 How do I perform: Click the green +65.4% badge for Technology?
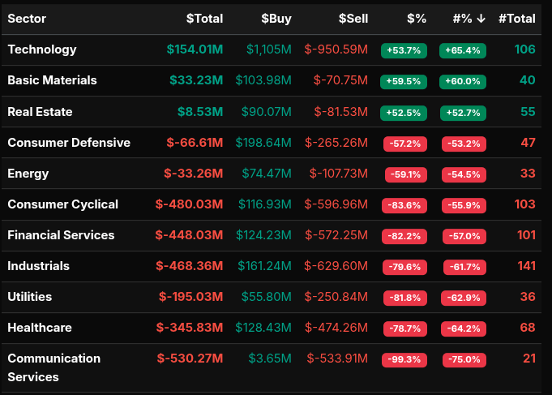click(x=462, y=50)
